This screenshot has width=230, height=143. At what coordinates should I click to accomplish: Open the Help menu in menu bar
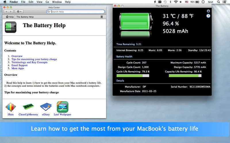pyautogui.click(x=68, y=2)
